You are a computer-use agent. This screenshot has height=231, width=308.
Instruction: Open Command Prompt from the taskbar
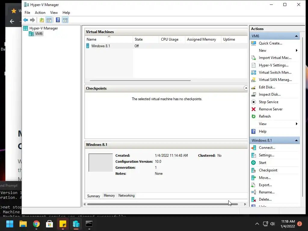(89, 224)
